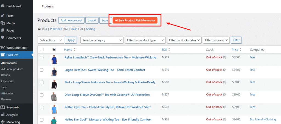This screenshot has width=281, height=124.
Task: Check the Helios EverCool product row
Action: click(42, 120)
